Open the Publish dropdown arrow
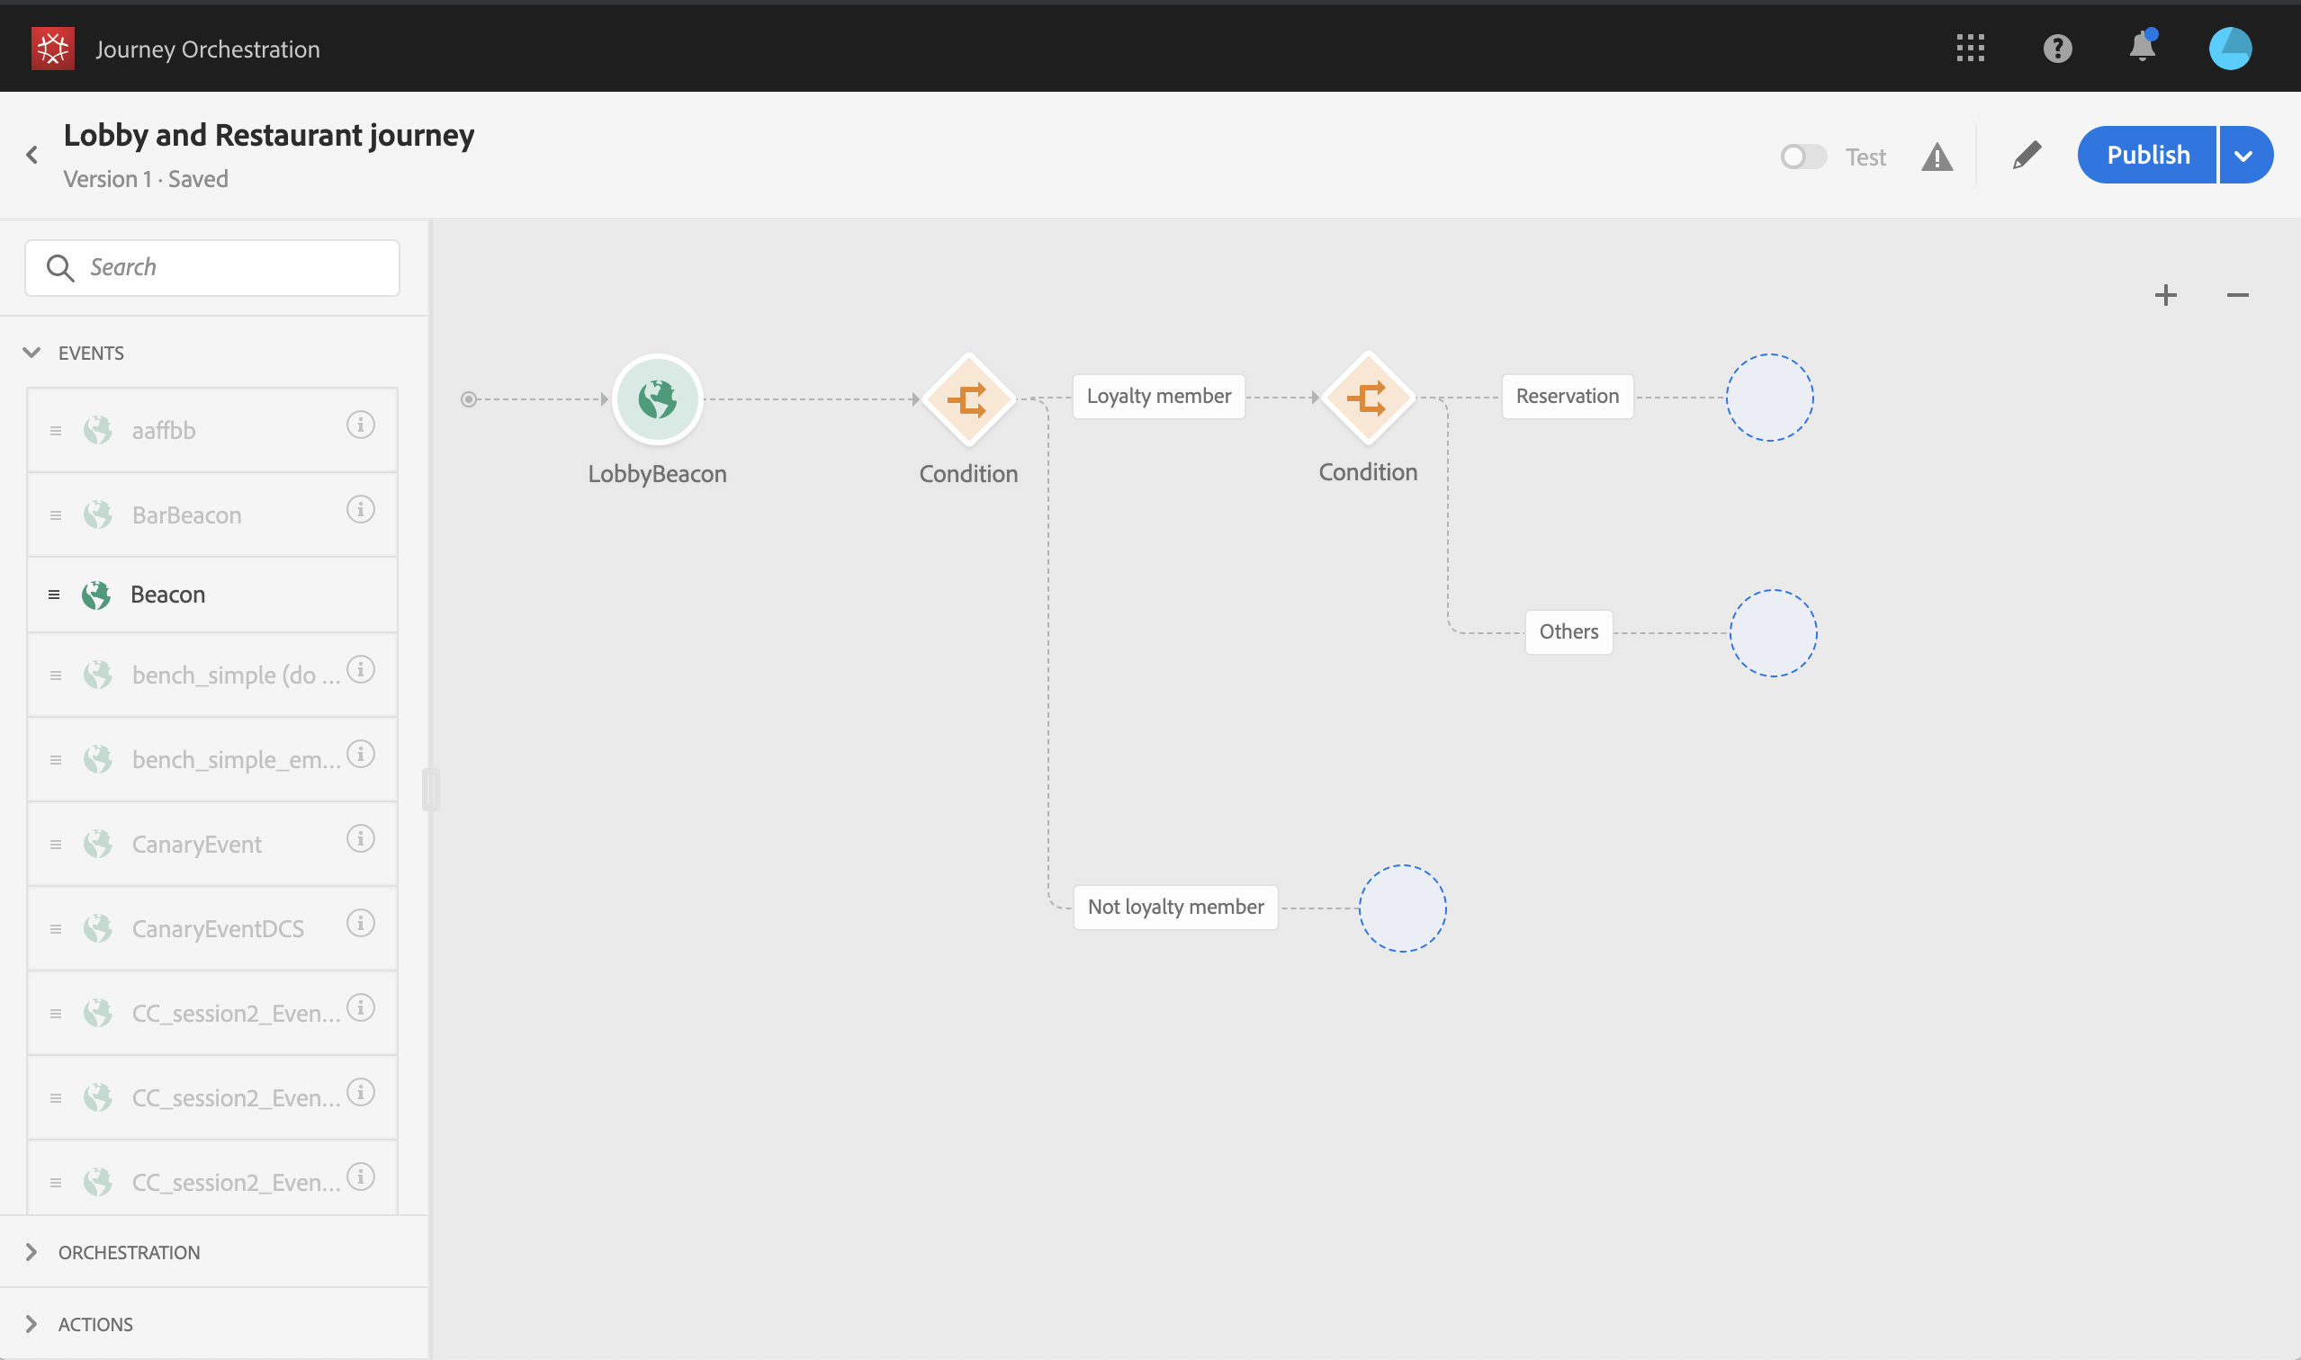This screenshot has height=1360, width=2301. coord(2243,155)
